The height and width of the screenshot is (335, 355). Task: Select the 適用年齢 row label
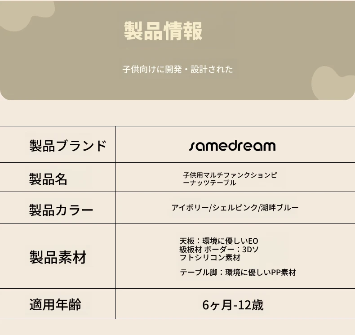click(x=55, y=304)
